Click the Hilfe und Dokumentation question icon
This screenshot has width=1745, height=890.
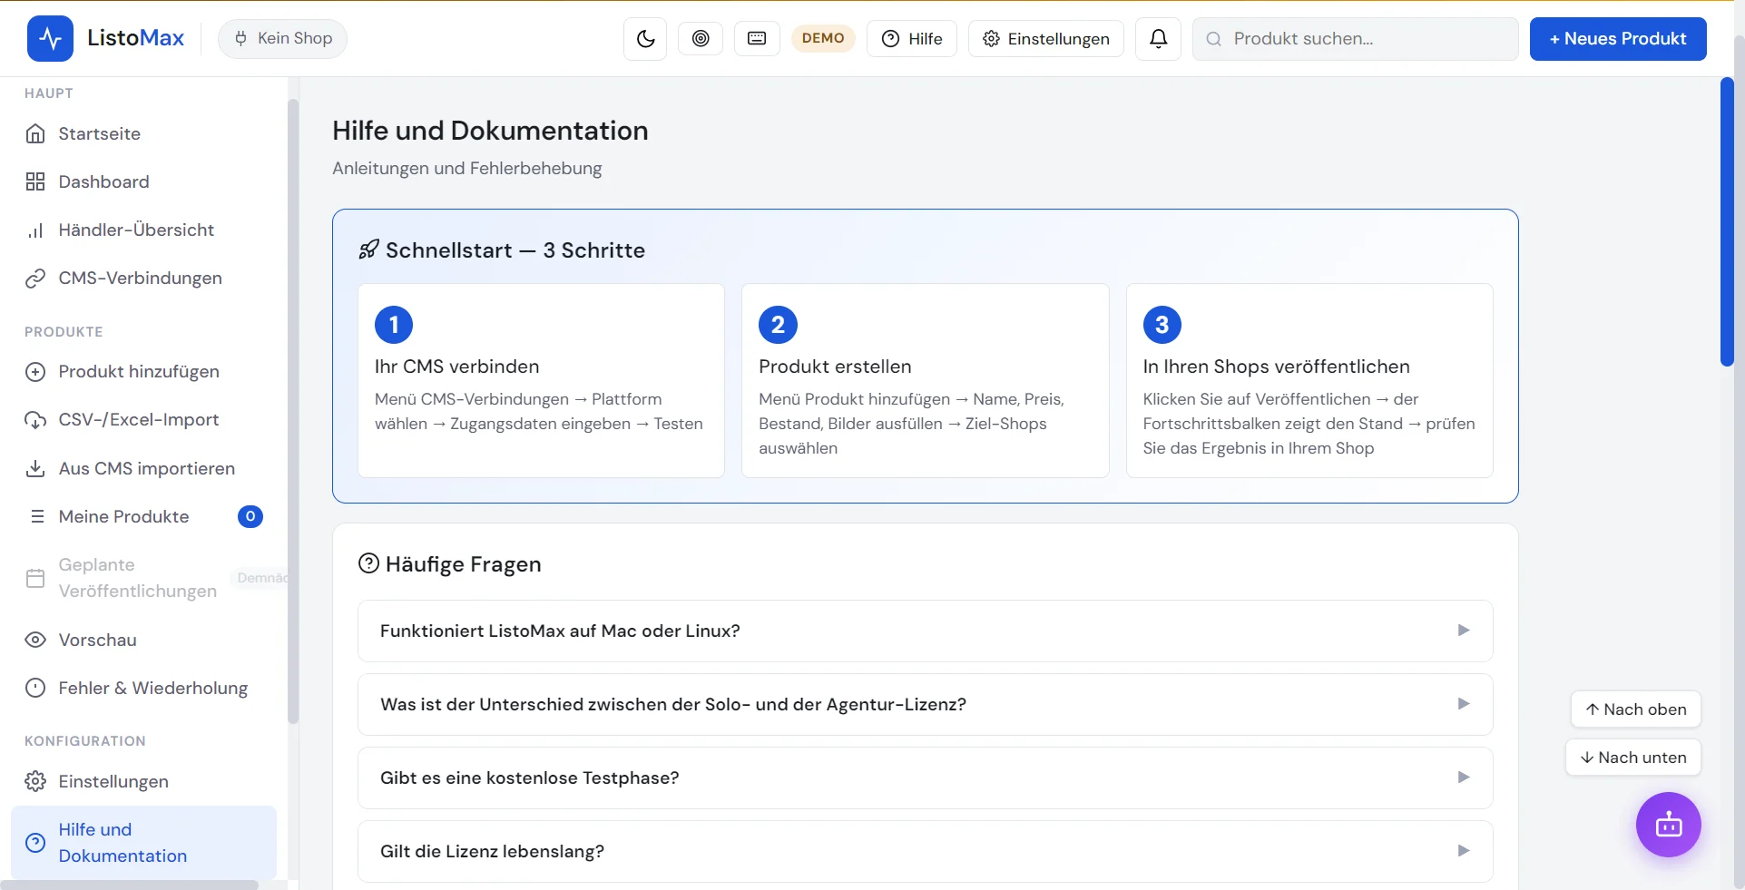point(35,843)
